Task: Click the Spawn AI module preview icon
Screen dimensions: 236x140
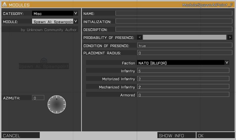Action: (x=44, y=60)
